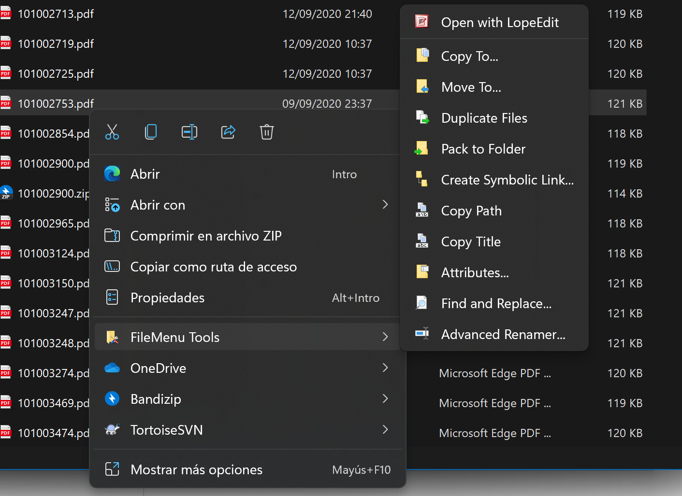This screenshot has width=682, height=496.
Task: Click the LopeEdit icon in submenu
Action: pos(422,21)
